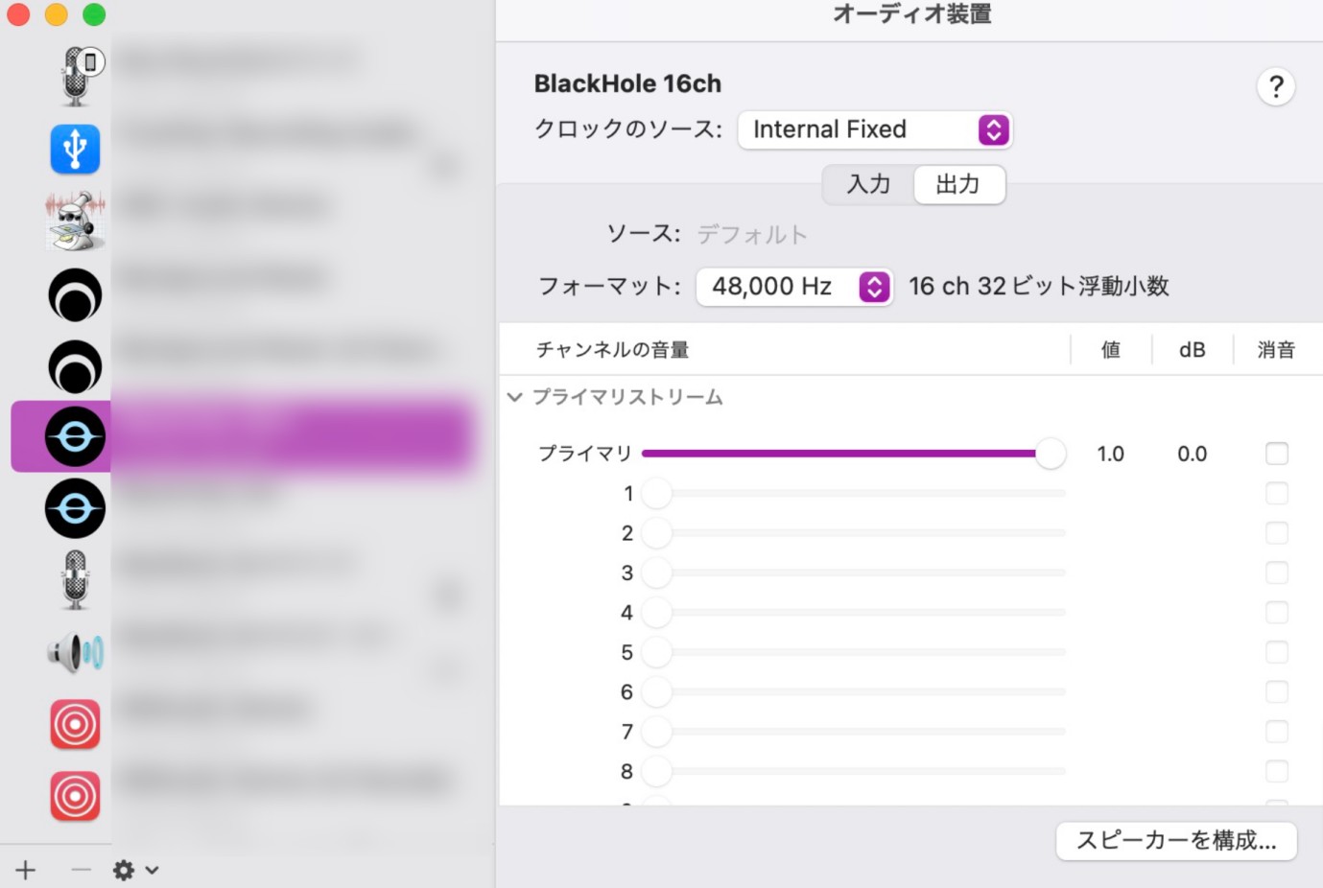Screen dimensions: 1323x888
Task: Open the gear actions menu
Action: coord(135,870)
